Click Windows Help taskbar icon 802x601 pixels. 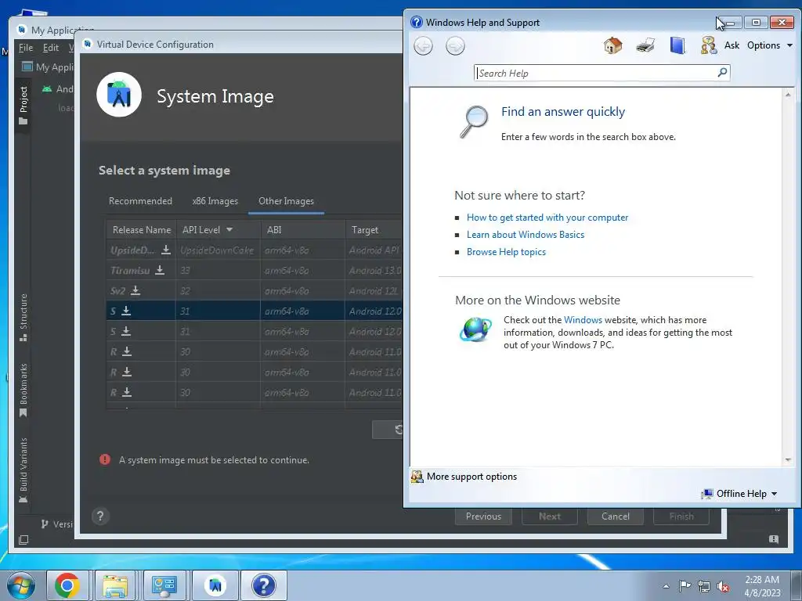click(x=264, y=585)
